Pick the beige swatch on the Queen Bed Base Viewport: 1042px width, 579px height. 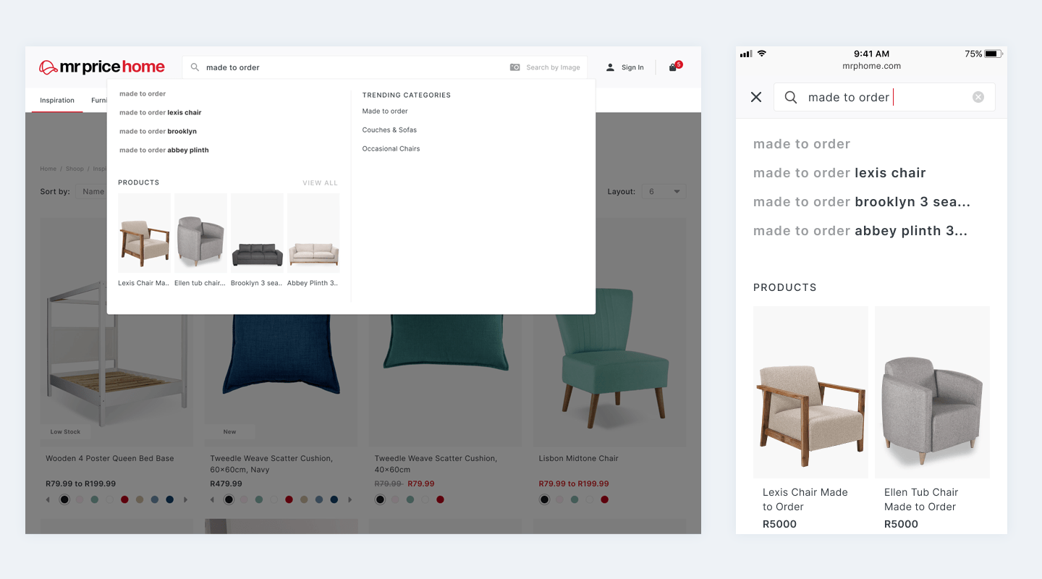[139, 499]
